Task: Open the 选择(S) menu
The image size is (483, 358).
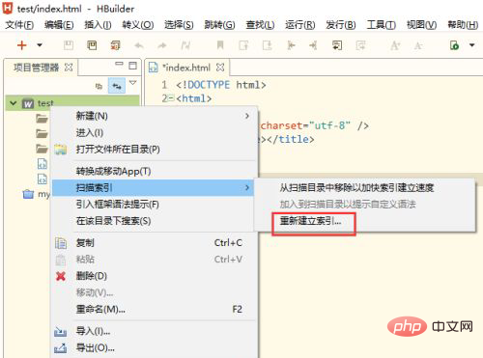Action: (x=179, y=24)
